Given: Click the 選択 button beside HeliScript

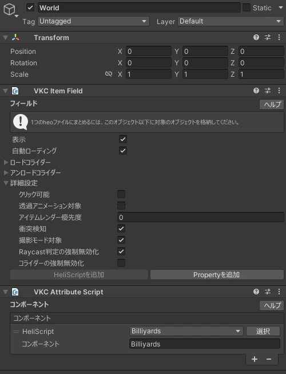Looking at the screenshot, I should coord(263,331).
